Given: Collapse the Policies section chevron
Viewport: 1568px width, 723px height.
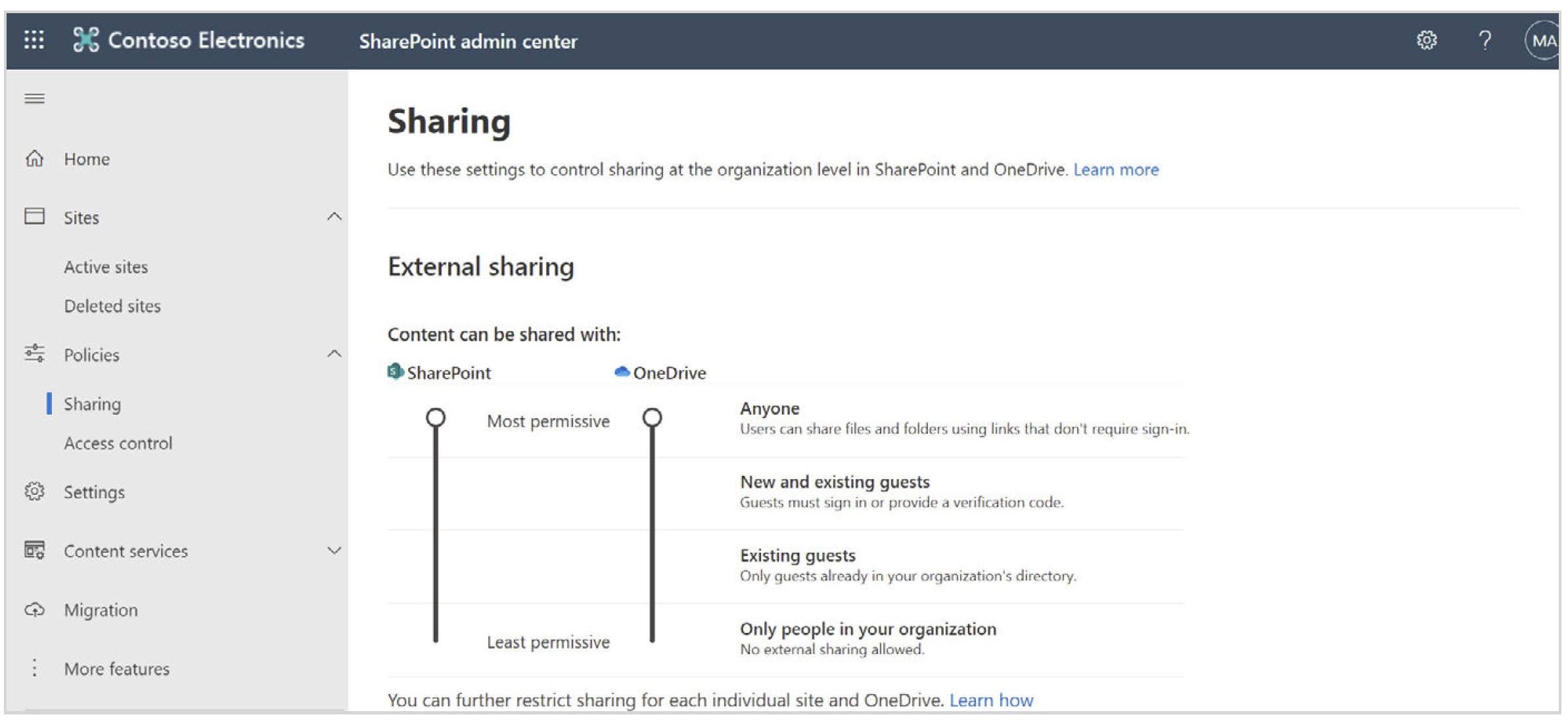Looking at the screenshot, I should tap(334, 354).
